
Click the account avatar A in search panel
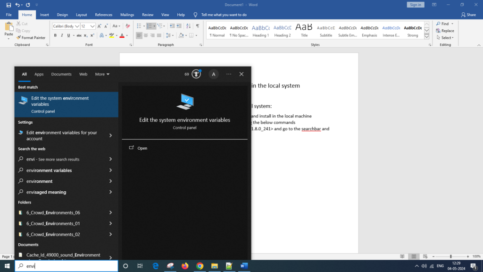point(214,74)
